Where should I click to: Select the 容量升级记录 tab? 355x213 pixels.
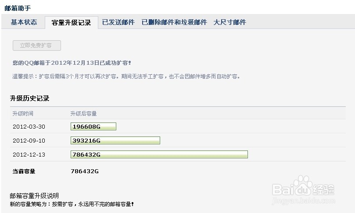tap(71, 23)
